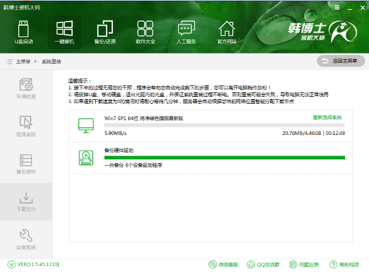Click 主菜单 in the breadcrumb
The width and height of the screenshot is (369, 275).
coord(22,61)
